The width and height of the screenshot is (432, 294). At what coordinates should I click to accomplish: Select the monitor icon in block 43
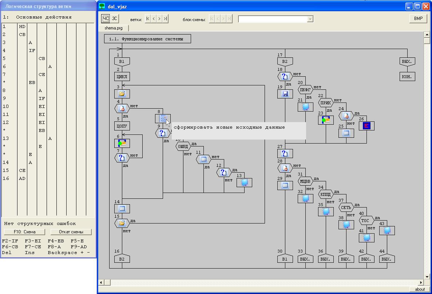387,230
